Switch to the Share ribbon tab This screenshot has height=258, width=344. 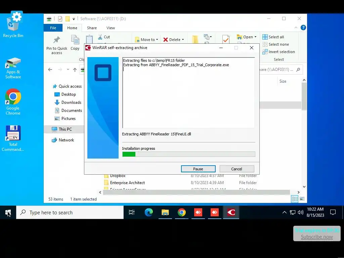click(92, 28)
